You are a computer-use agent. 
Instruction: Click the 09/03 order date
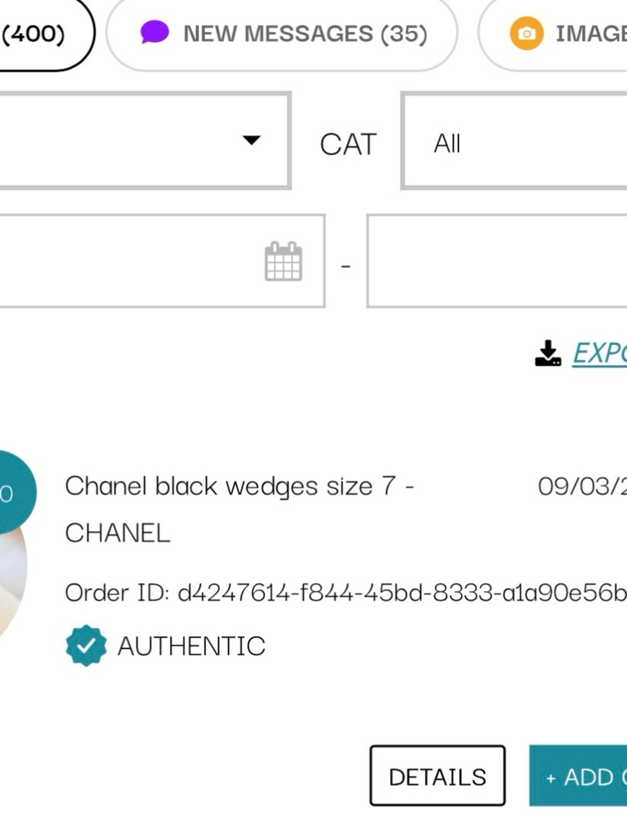pos(582,486)
